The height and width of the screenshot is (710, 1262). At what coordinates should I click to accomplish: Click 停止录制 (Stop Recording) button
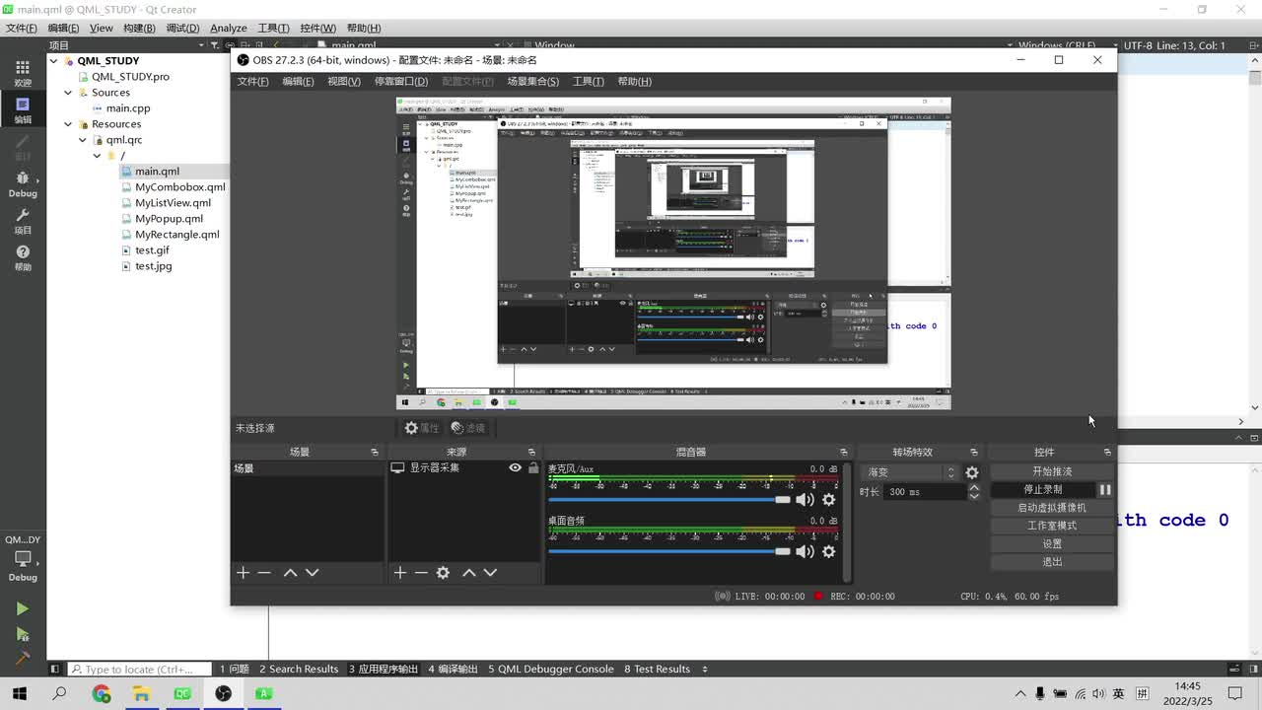pos(1043,489)
